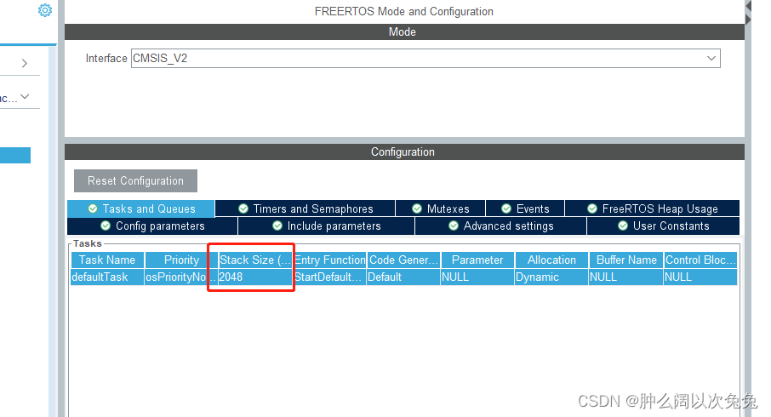Open the Events tab

[x=525, y=208]
